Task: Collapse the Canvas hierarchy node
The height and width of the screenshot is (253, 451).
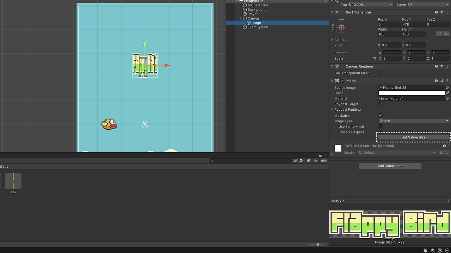Action: 241,18
